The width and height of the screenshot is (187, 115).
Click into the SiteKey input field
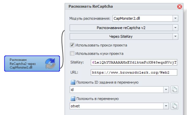tap(134, 62)
